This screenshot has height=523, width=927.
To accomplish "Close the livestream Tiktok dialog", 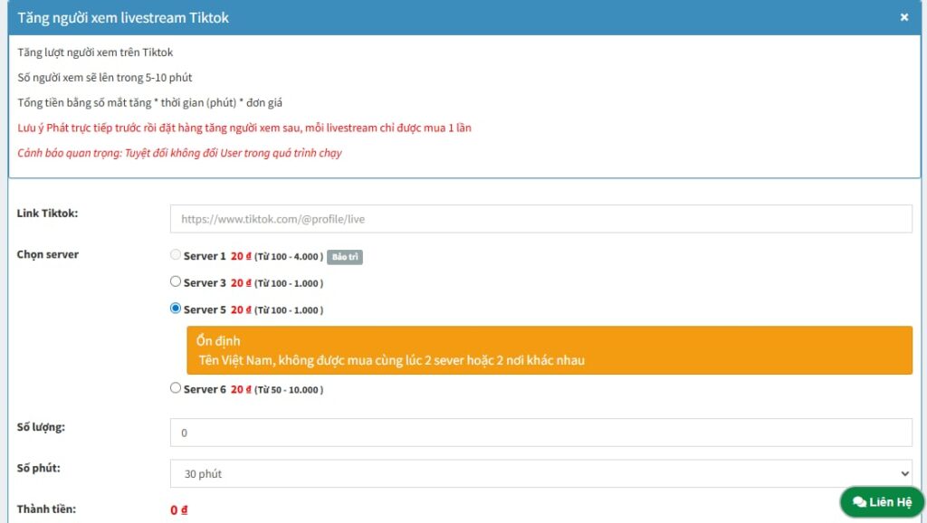I will pos(904,17).
